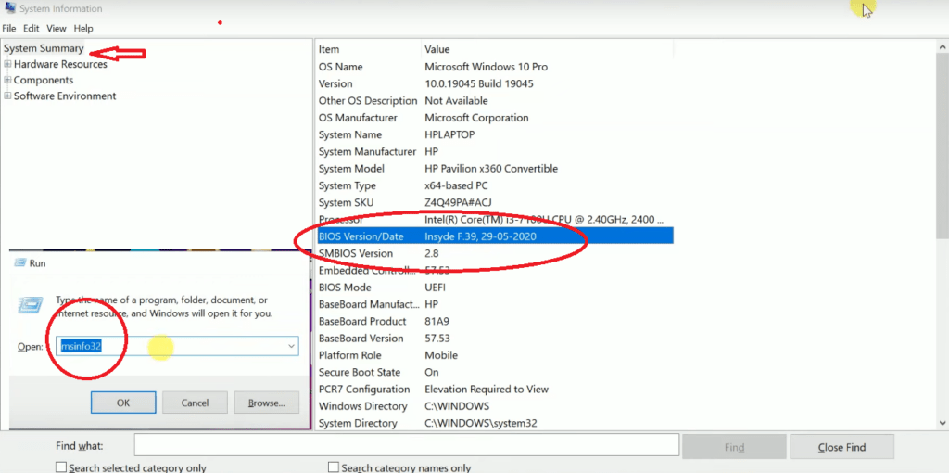This screenshot has width=949, height=473.
Task: Click the value Insyde F.39, 29-05-2020
Action: click(480, 236)
